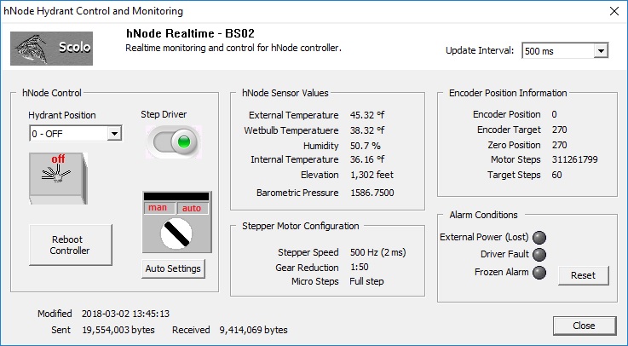
Task: Click the Humidity value 50.7 %
Action: pos(366,146)
